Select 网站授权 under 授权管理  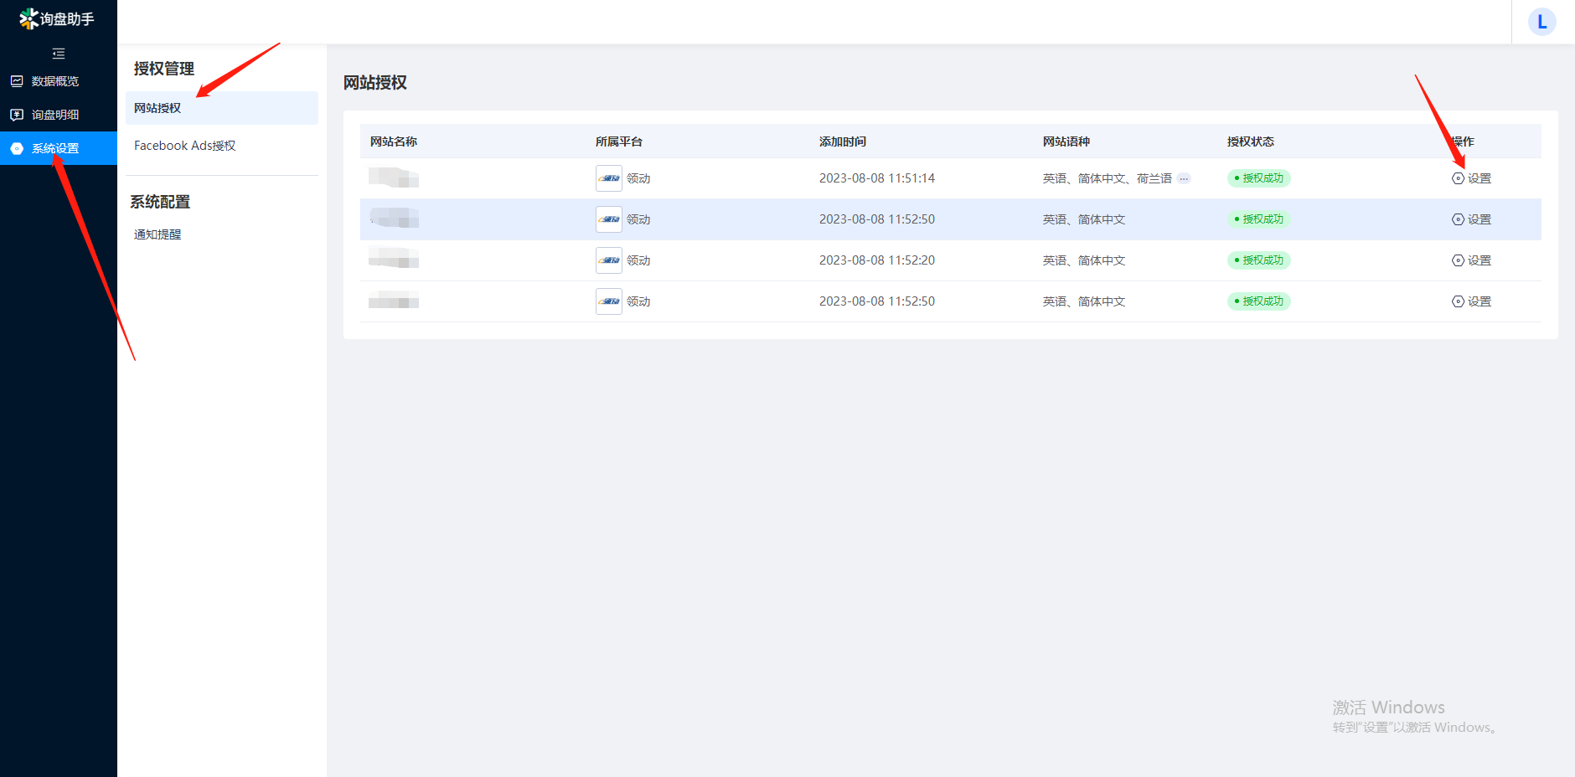click(157, 108)
